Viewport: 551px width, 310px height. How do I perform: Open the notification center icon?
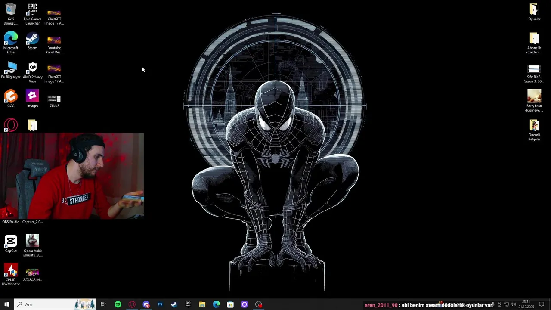pyautogui.click(x=542, y=304)
